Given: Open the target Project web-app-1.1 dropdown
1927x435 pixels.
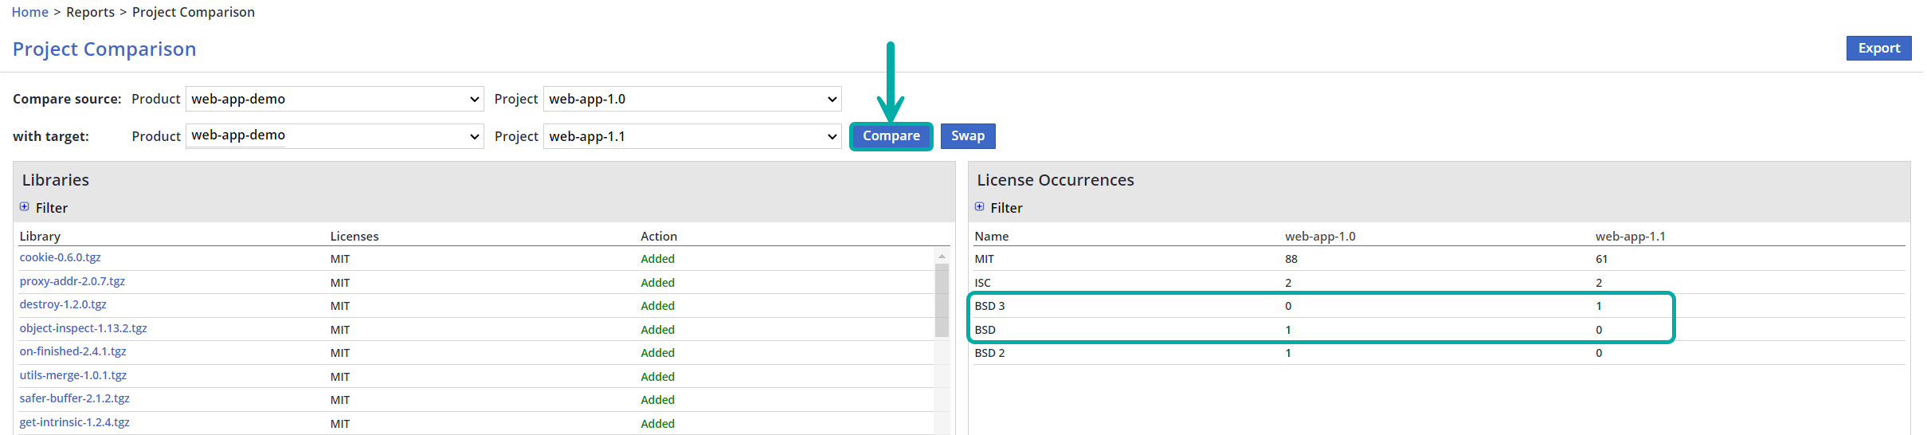Looking at the screenshot, I should coord(691,136).
